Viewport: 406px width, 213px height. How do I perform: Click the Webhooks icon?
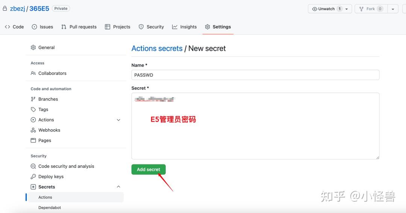click(33, 130)
